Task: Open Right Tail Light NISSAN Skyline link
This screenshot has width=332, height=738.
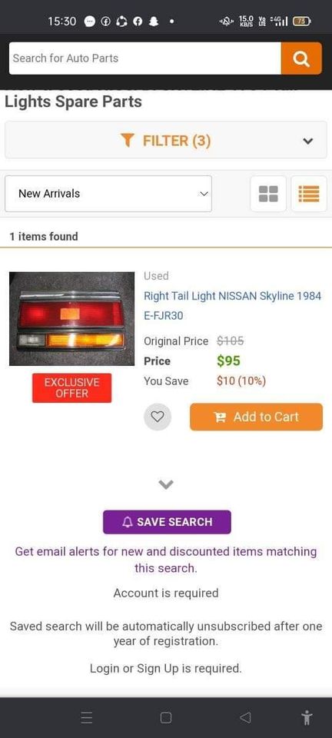Action: [x=232, y=306]
